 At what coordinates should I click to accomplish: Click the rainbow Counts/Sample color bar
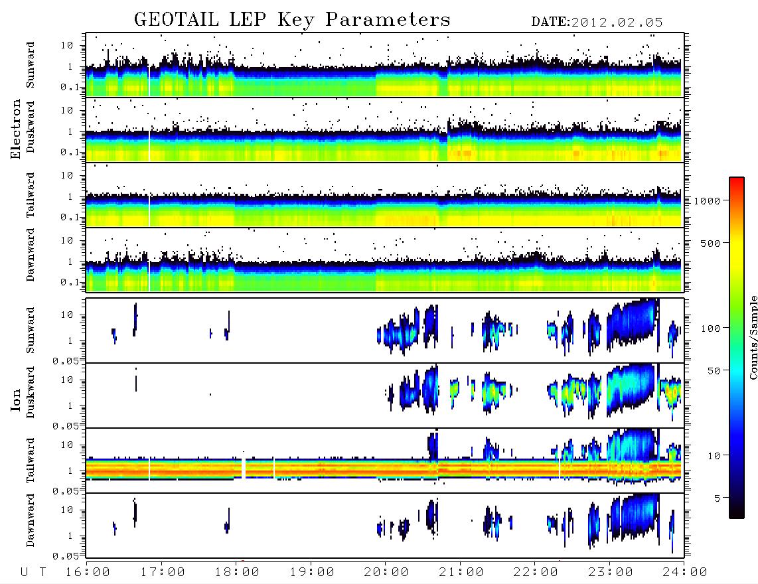[x=737, y=348]
